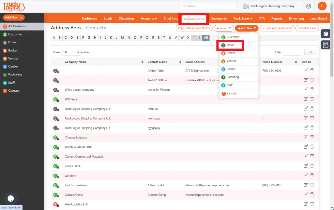Expand the Truck Zone menu
The width and height of the screenshot is (334, 210).
[242, 19]
